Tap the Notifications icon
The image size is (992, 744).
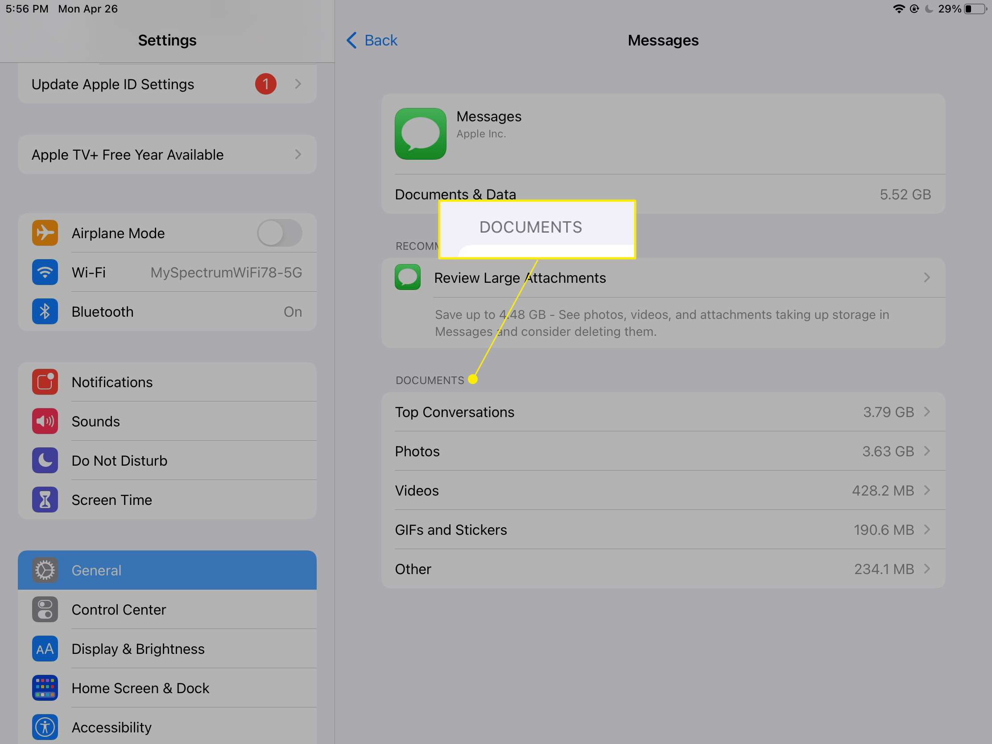(x=45, y=382)
